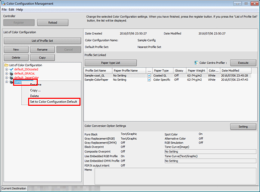Click the icon of the selected Sample configuration
The image size is (260, 192).
[12, 82]
